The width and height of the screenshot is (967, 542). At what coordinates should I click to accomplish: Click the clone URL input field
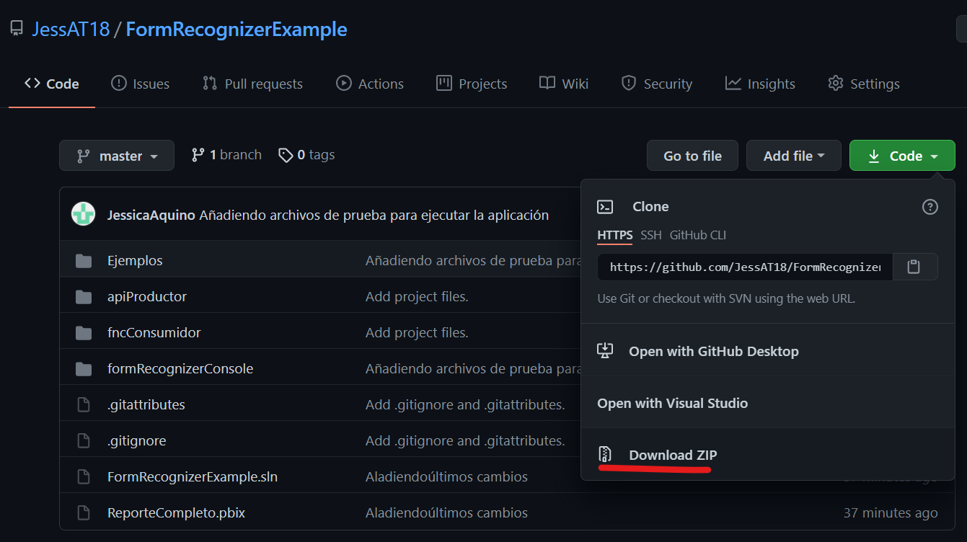(x=745, y=267)
